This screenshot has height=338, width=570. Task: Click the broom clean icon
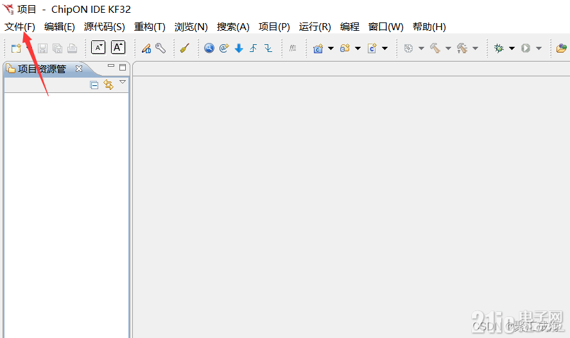point(185,48)
